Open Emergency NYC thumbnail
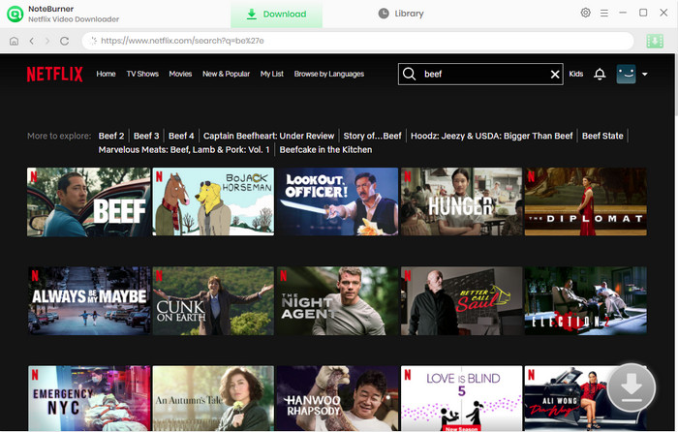Viewport: 678px width, 432px height. click(89, 398)
